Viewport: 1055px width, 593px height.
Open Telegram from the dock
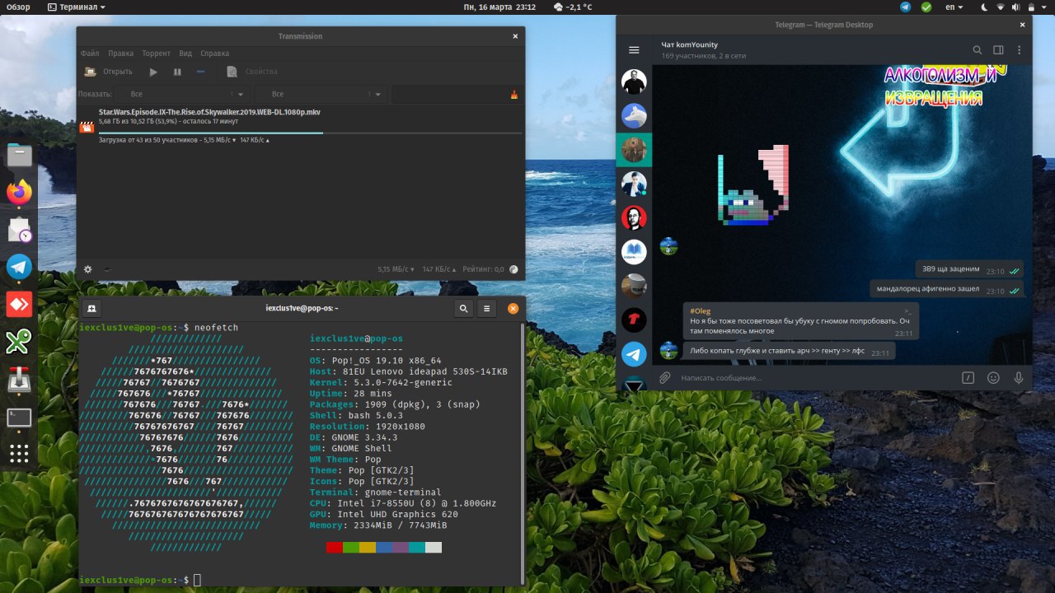pyautogui.click(x=19, y=267)
